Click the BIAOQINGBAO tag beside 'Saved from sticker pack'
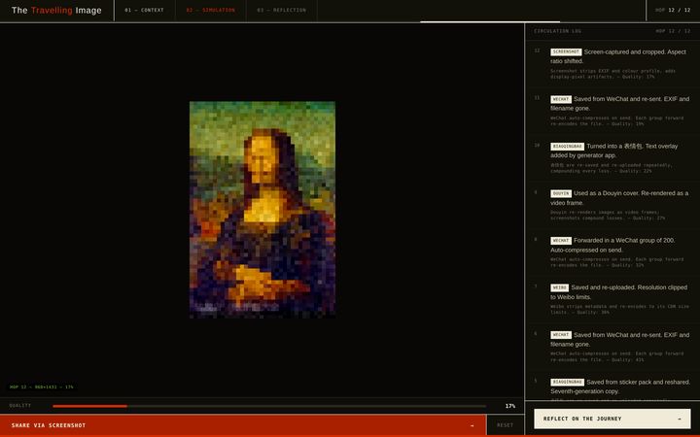This screenshot has height=437, width=700. (x=567, y=383)
